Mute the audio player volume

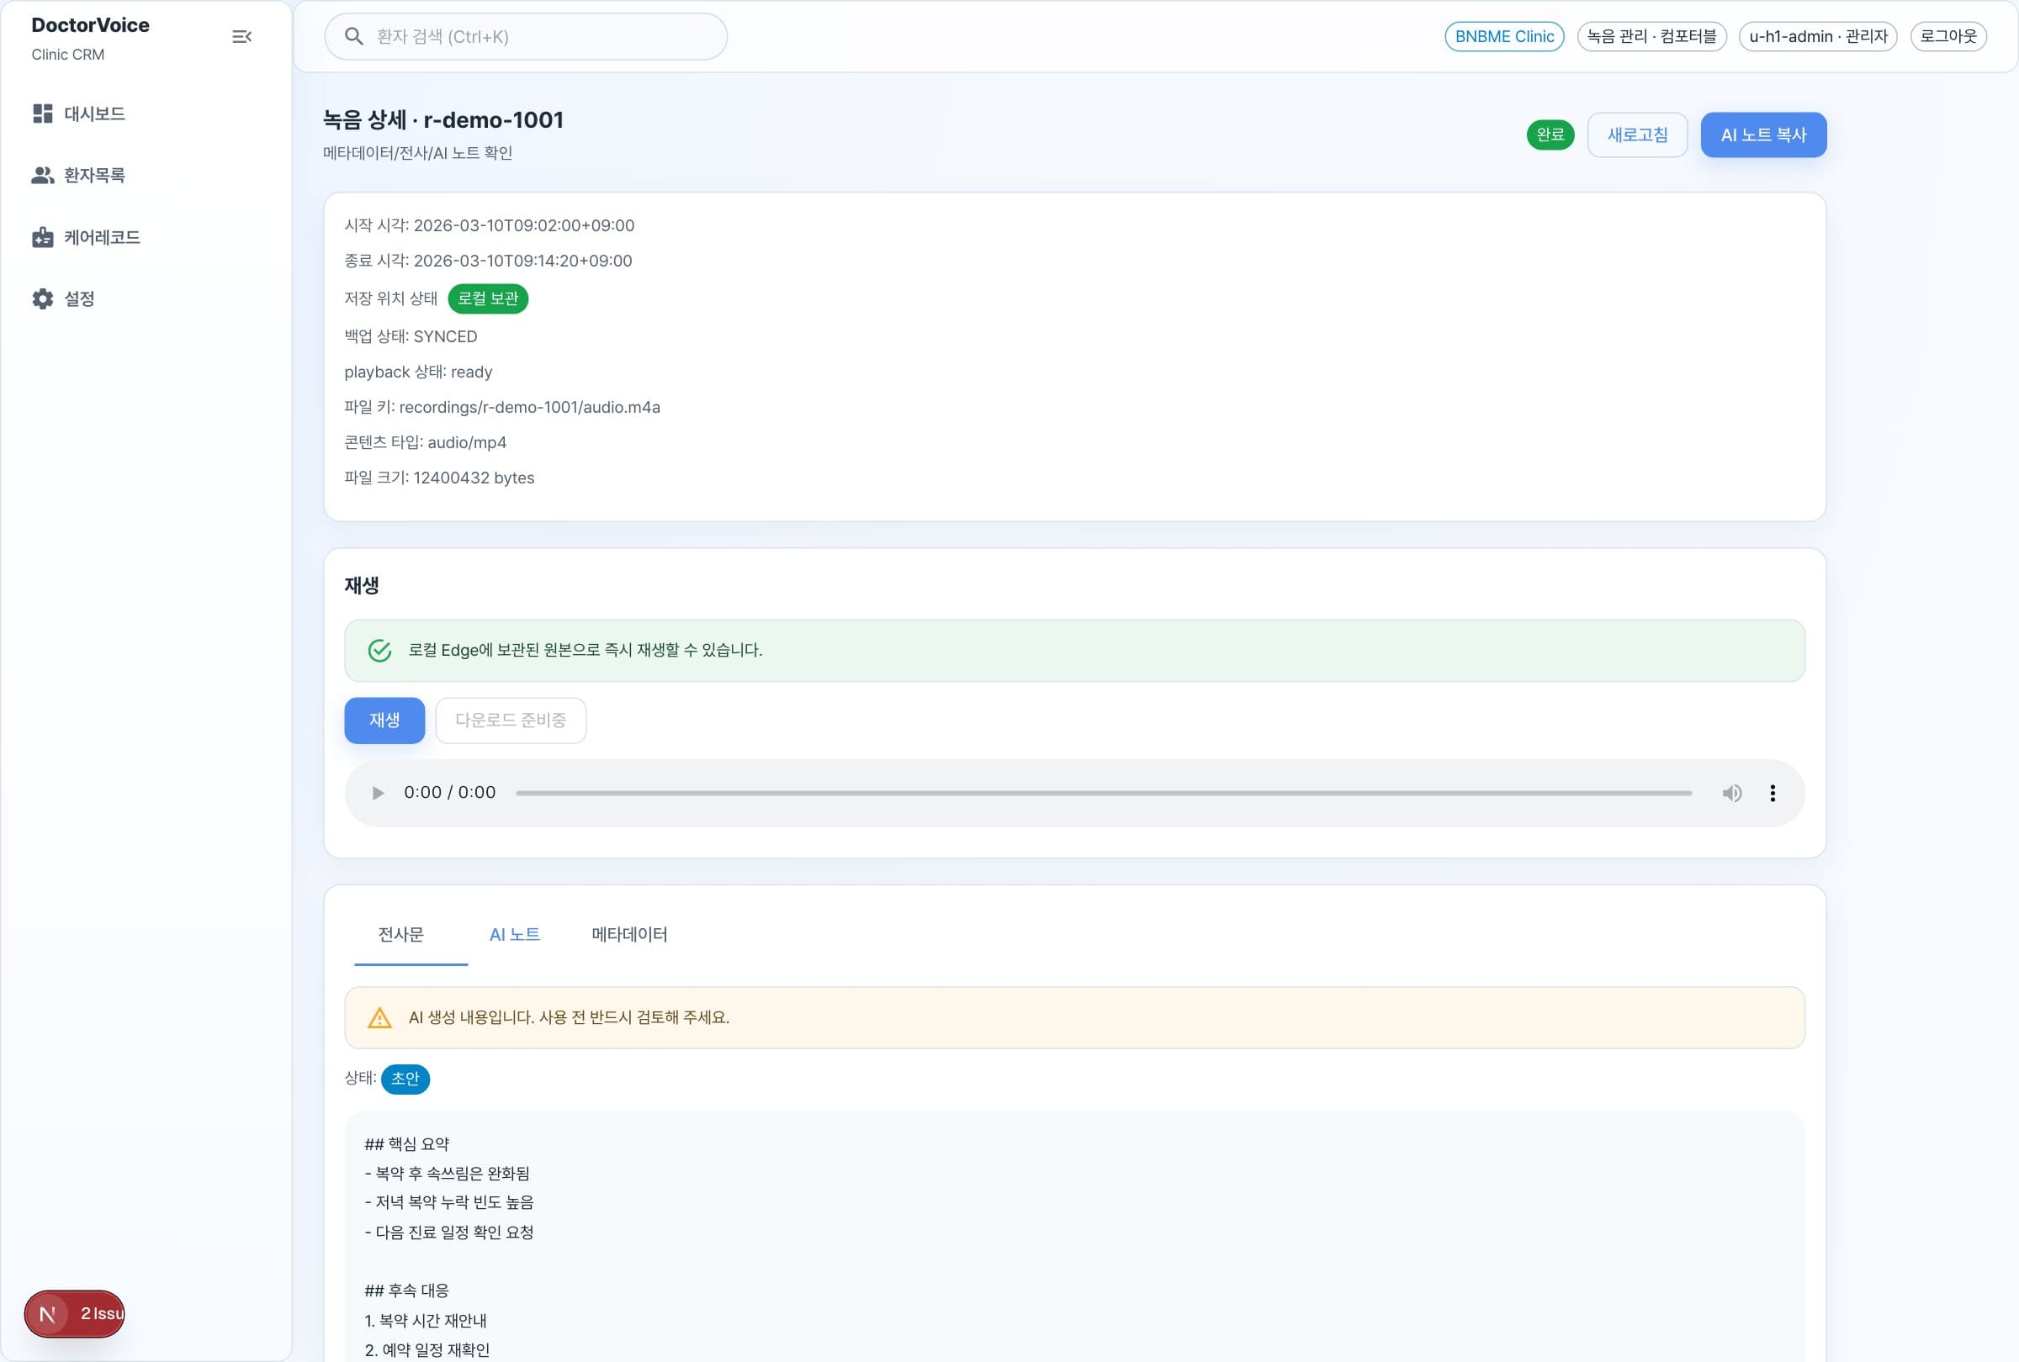tap(1732, 792)
